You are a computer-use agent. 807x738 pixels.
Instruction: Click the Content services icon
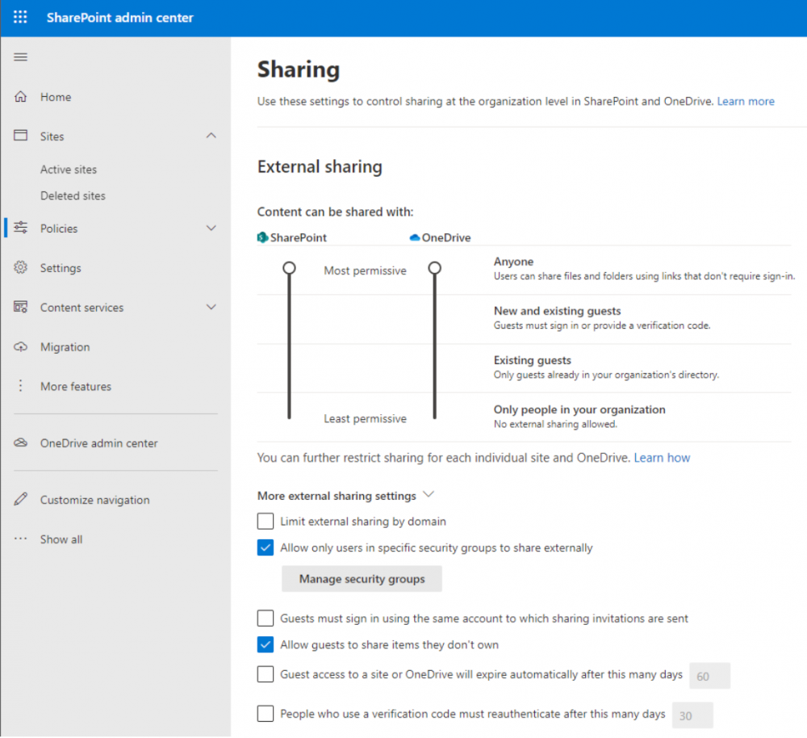point(21,307)
